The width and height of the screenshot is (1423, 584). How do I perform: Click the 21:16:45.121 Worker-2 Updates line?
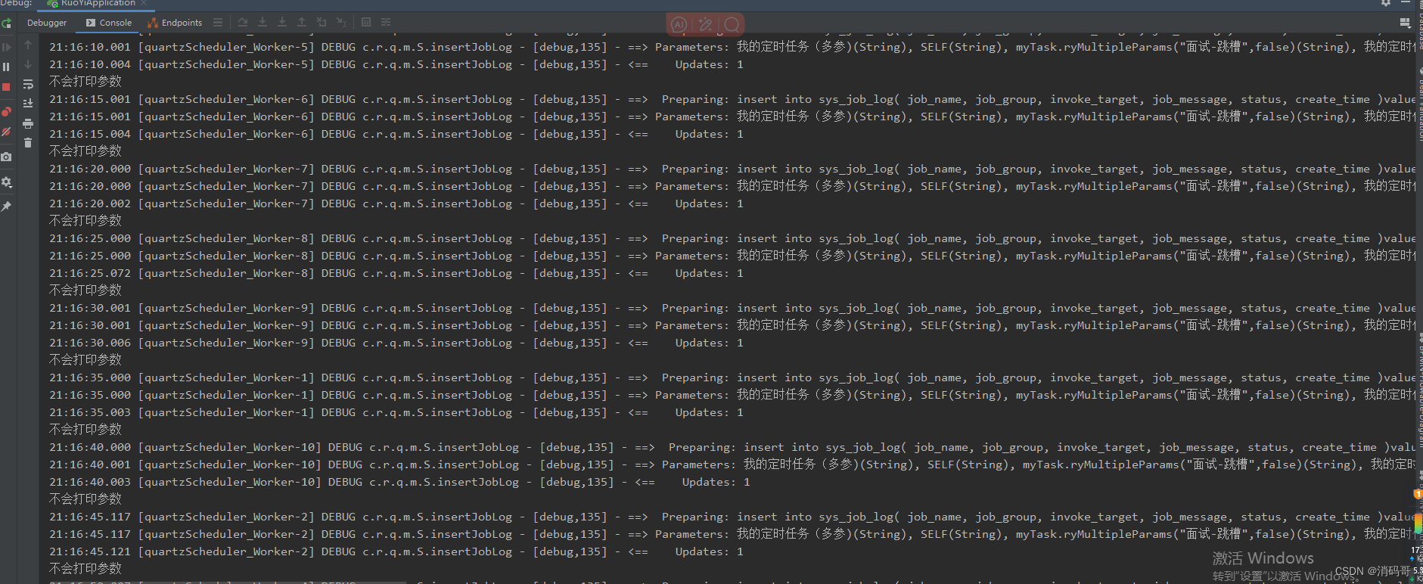(x=396, y=551)
